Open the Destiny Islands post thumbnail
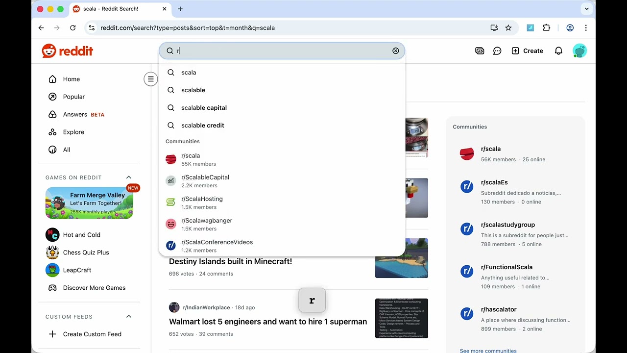627x353 pixels. coord(402,258)
